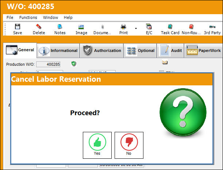
Task: Click the Production W/O number field
Action: [48, 64]
